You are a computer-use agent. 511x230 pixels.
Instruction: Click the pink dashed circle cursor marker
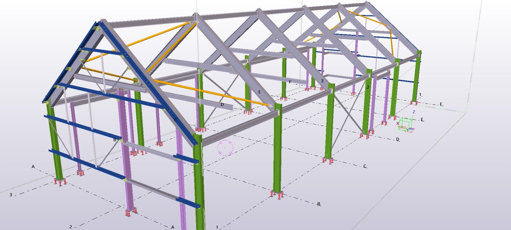[x=226, y=148]
